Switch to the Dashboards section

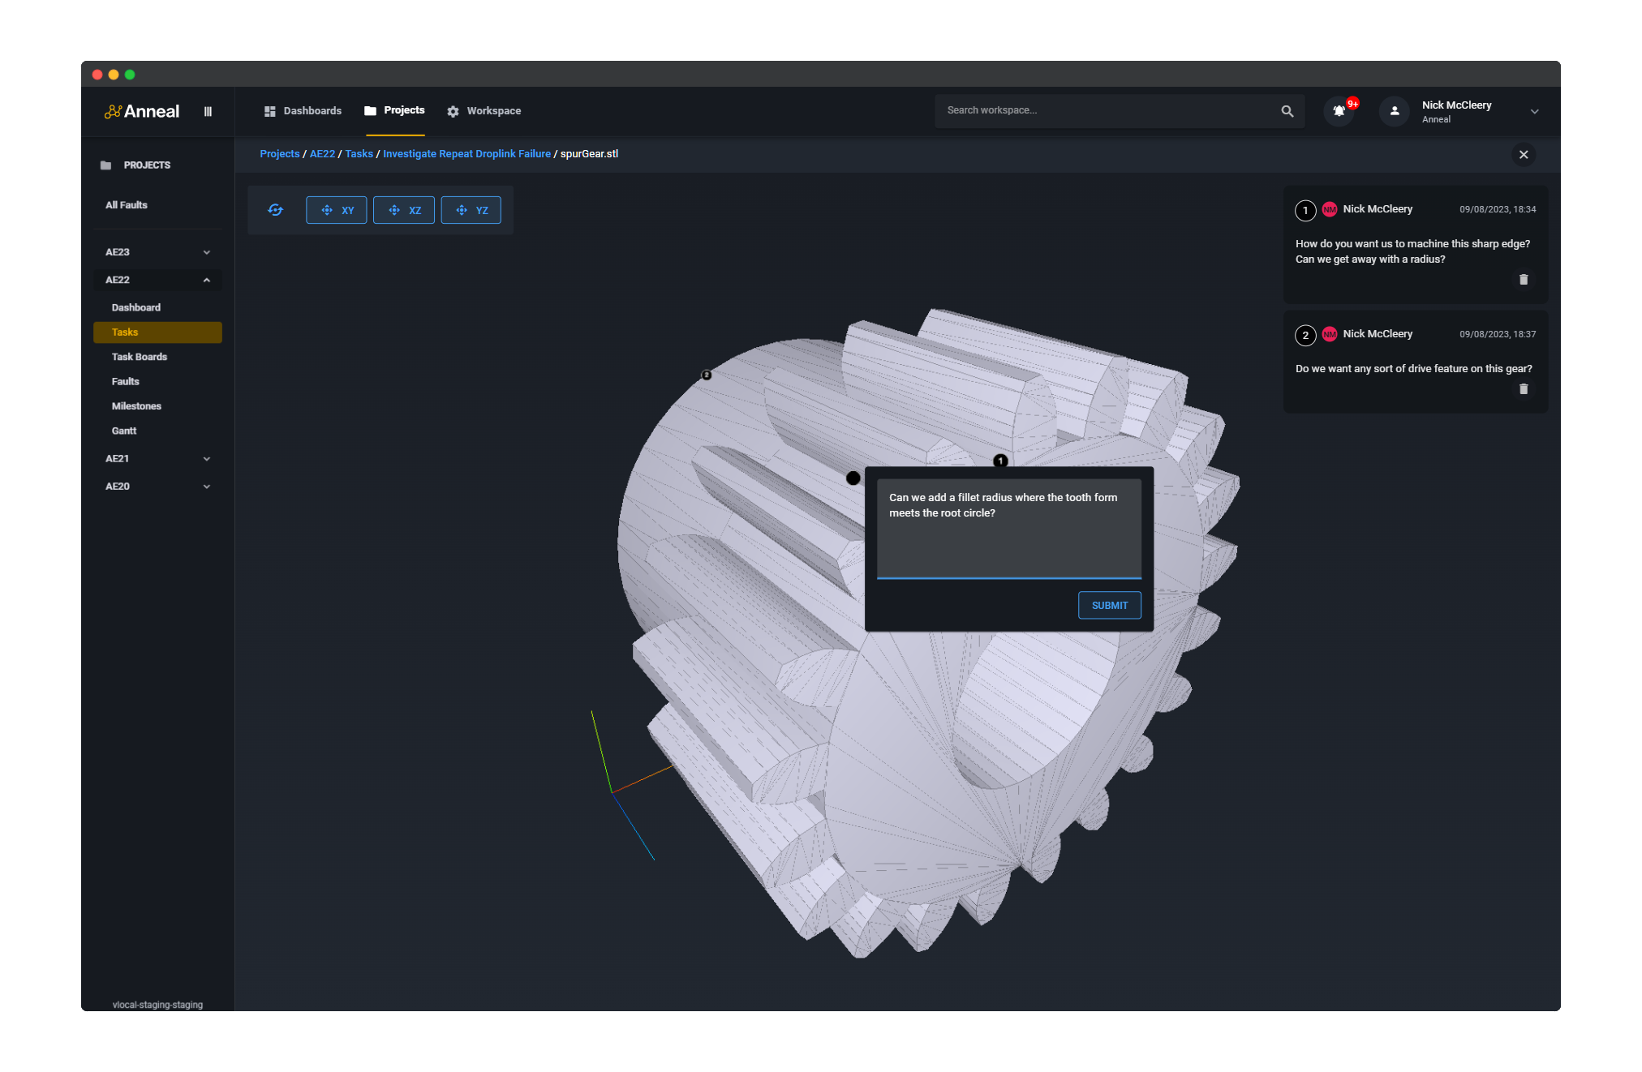(x=312, y=110)
